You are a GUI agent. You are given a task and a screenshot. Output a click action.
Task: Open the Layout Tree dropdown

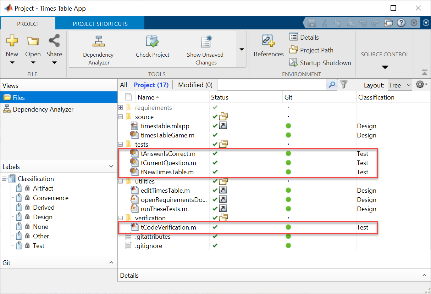[x=399, y=85]
